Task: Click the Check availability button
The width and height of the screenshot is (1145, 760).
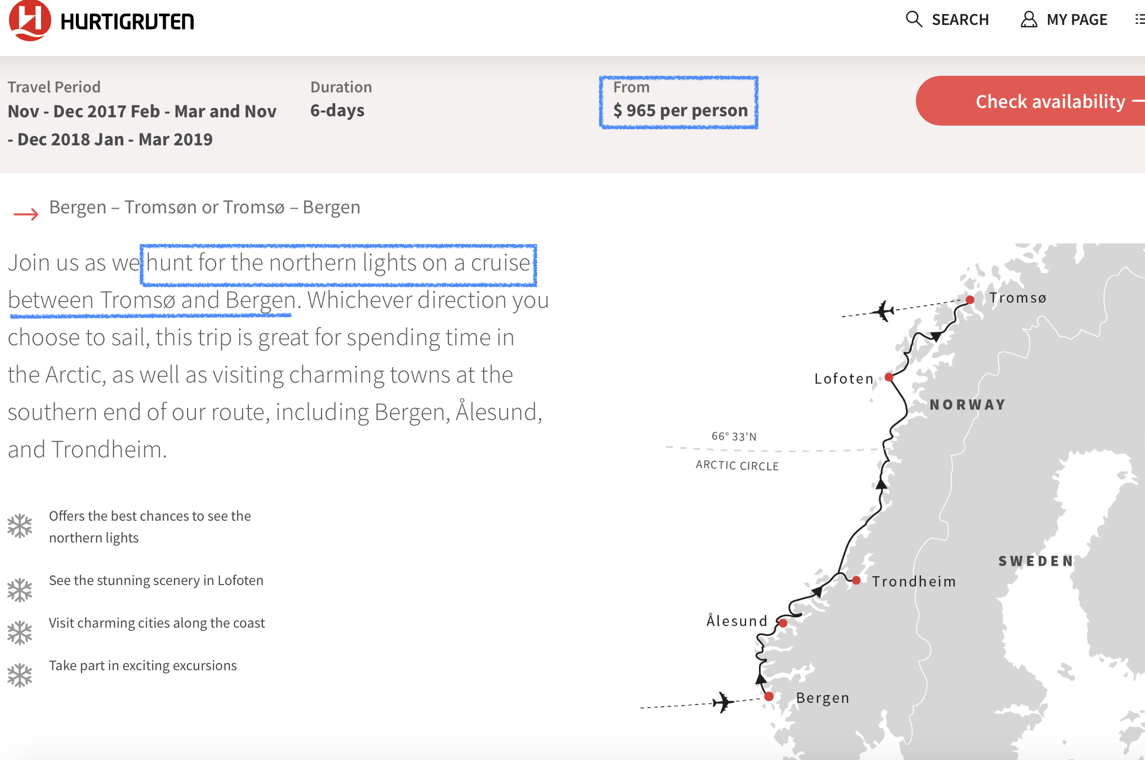Action: click(1031, 101)
